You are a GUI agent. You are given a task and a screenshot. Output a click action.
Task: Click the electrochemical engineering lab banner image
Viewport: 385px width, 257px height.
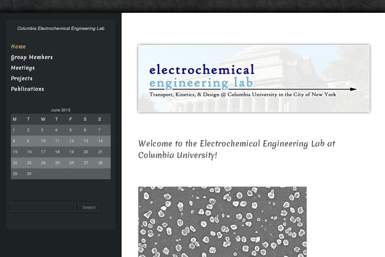point(254,78)
